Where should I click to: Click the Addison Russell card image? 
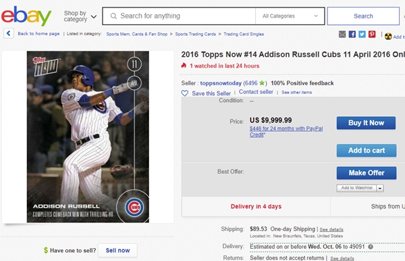88,137
